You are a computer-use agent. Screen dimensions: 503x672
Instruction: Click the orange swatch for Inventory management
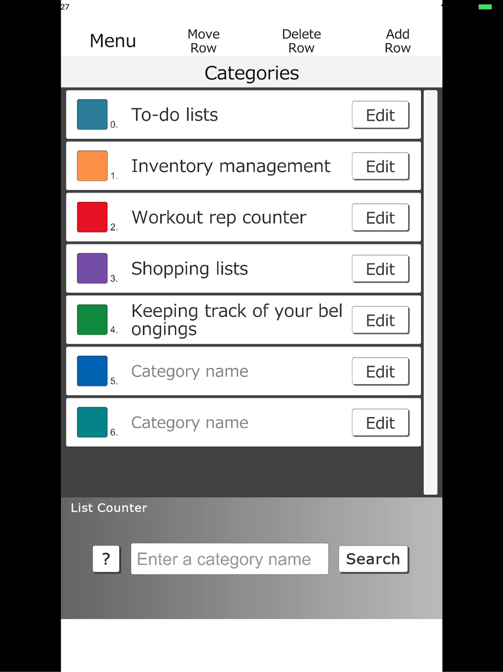click(92, 166)
